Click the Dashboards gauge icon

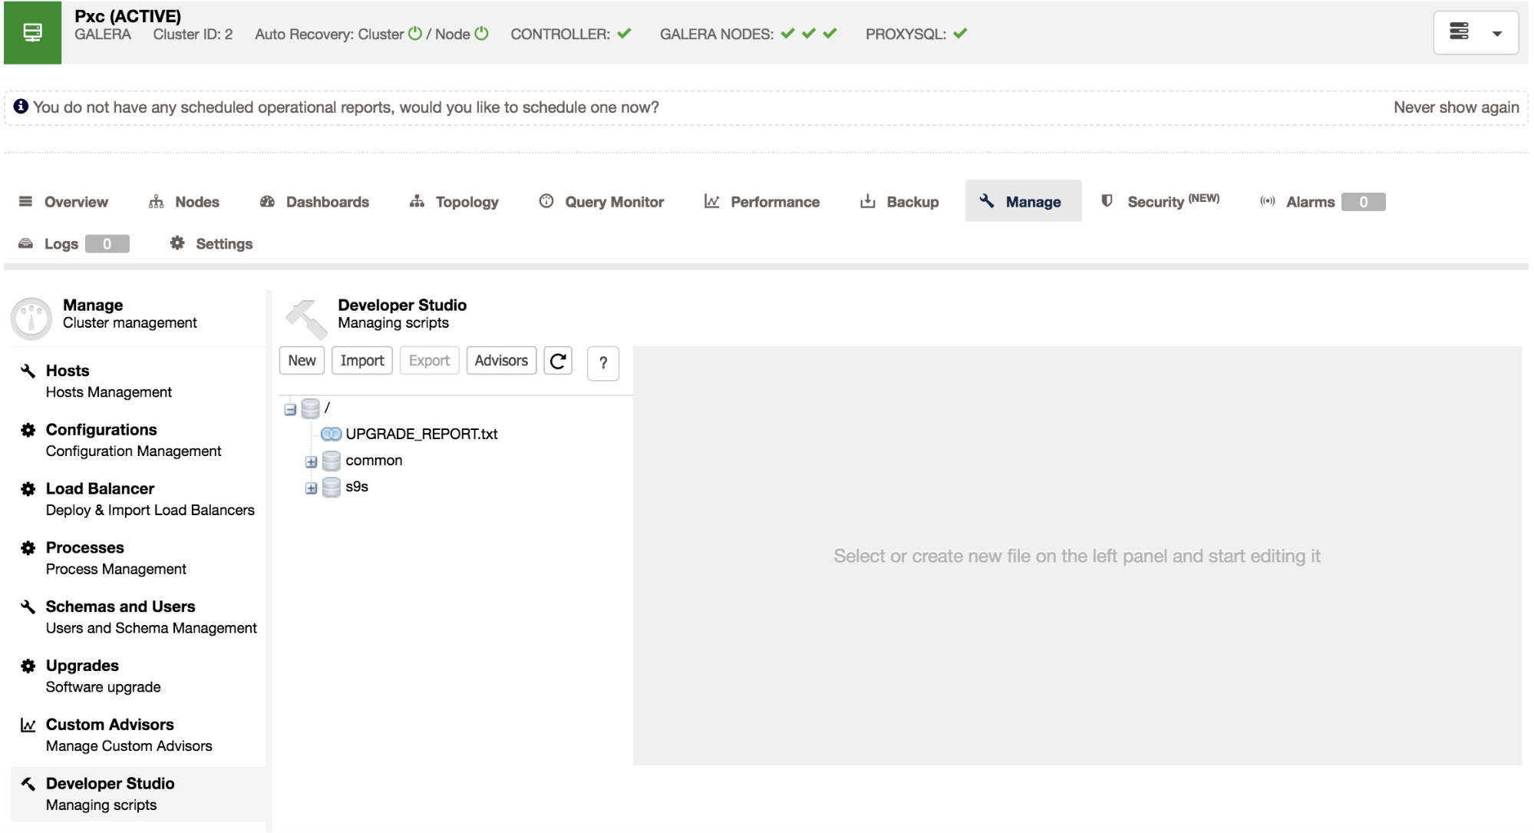267,201
